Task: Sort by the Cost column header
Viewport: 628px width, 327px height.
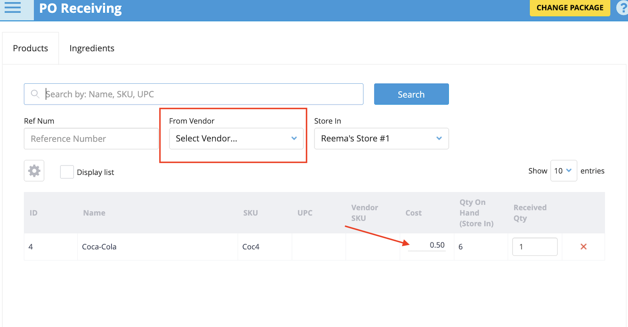Action: pos(413,213)
